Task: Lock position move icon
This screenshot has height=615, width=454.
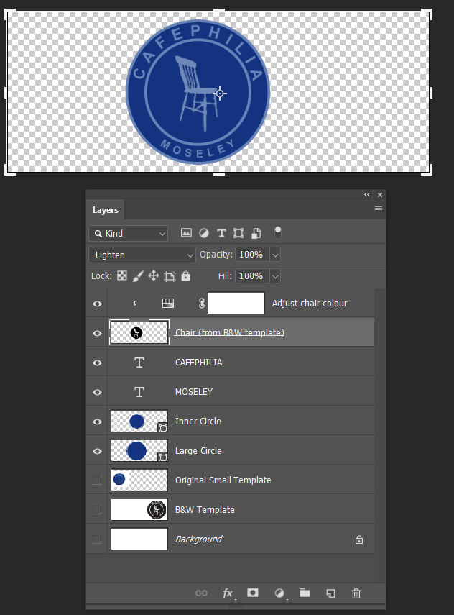Action: (x=154, y=275)
